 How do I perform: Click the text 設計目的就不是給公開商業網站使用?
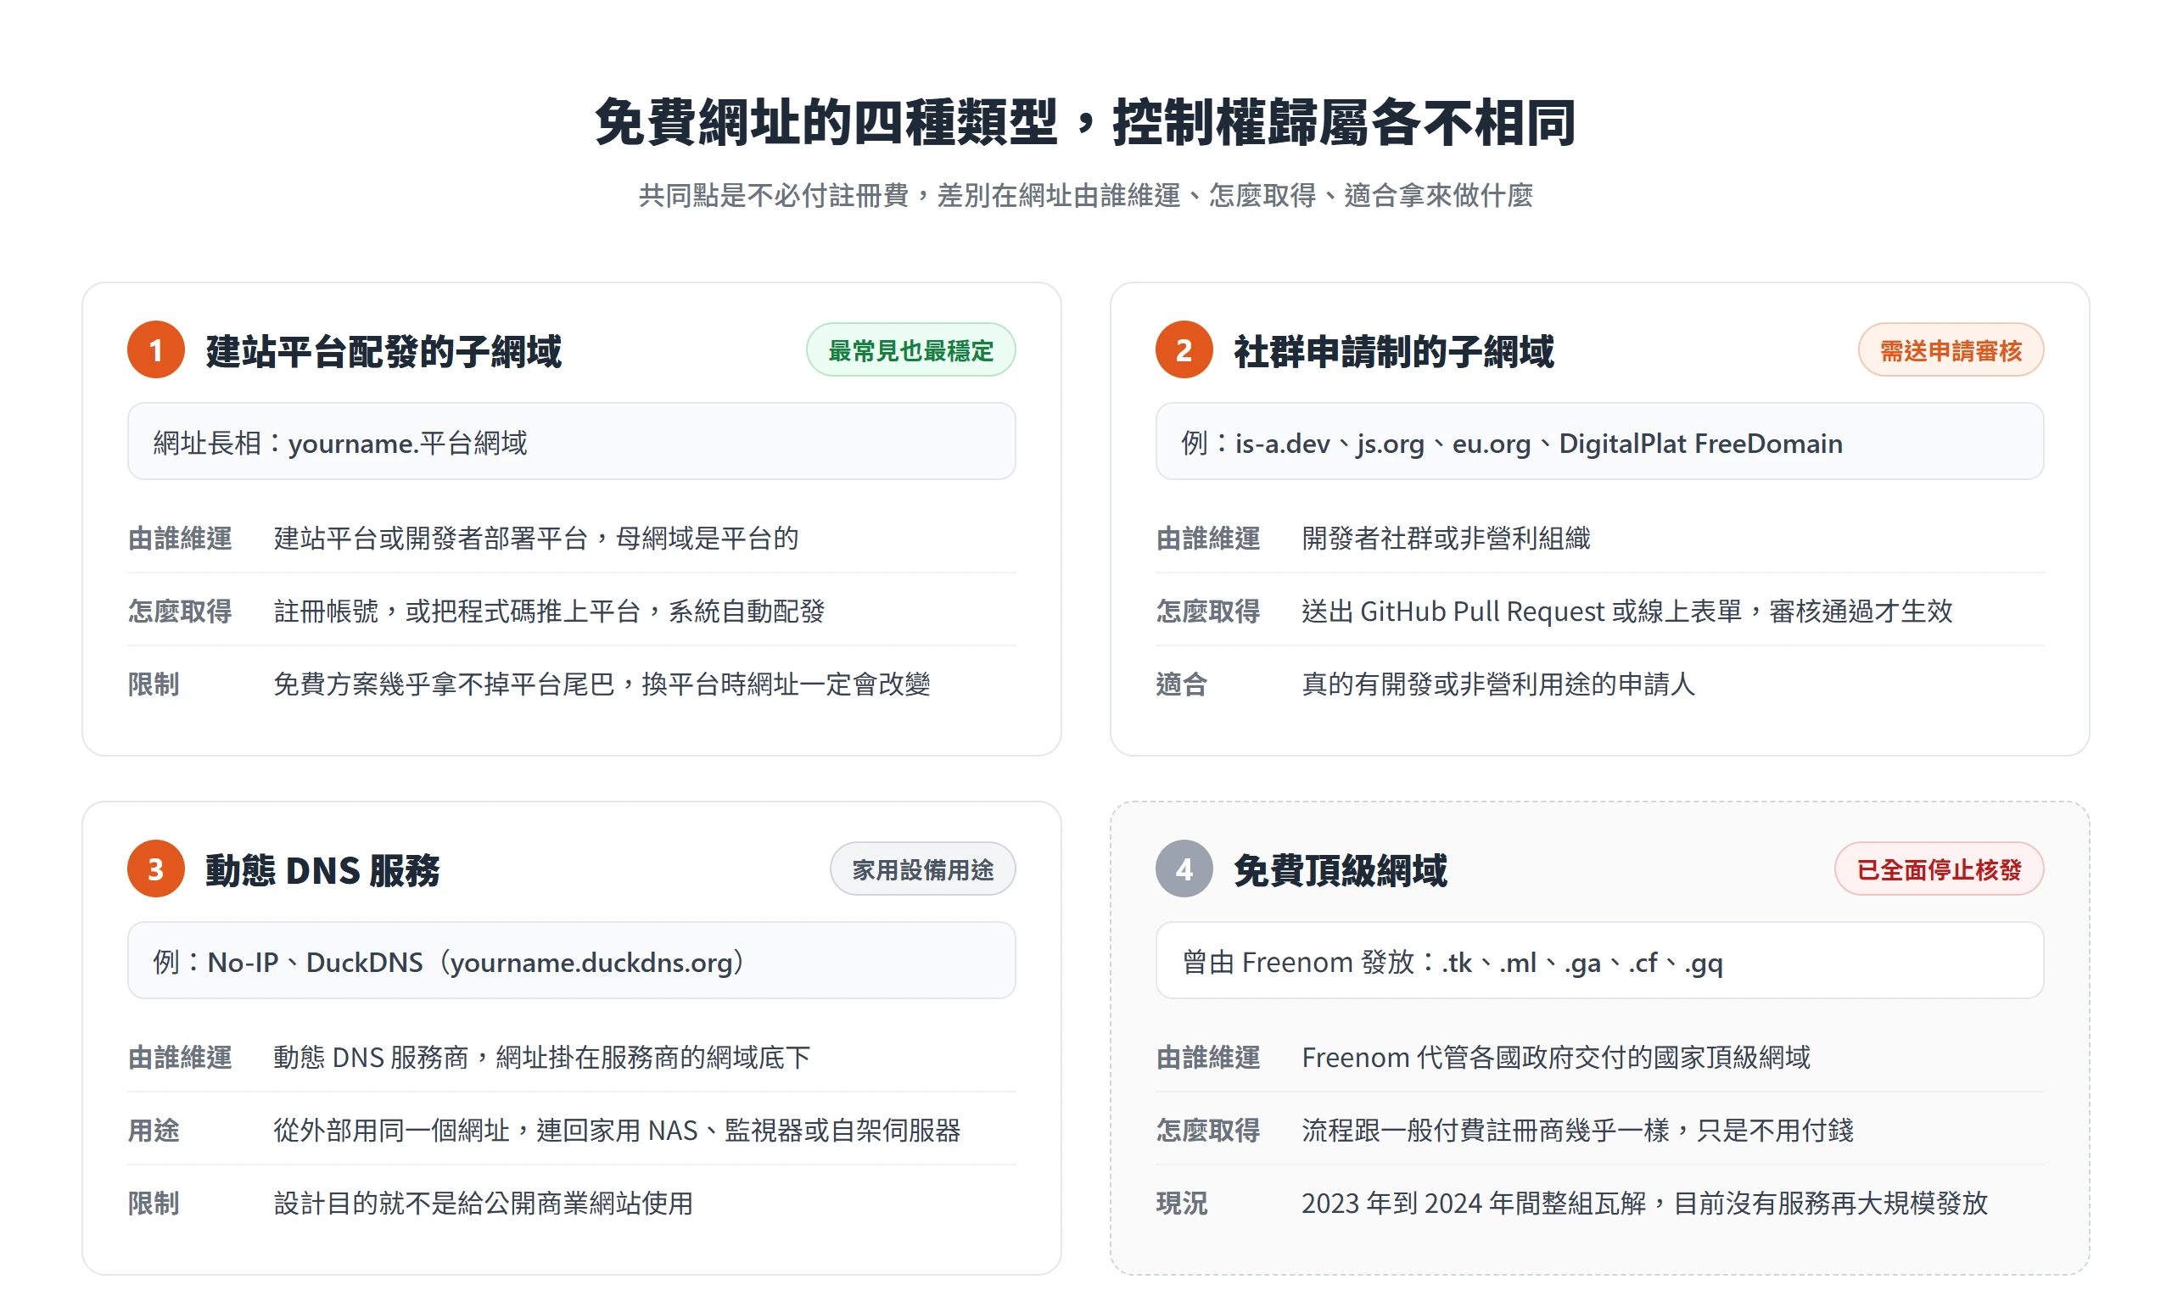pos(483,1204)
